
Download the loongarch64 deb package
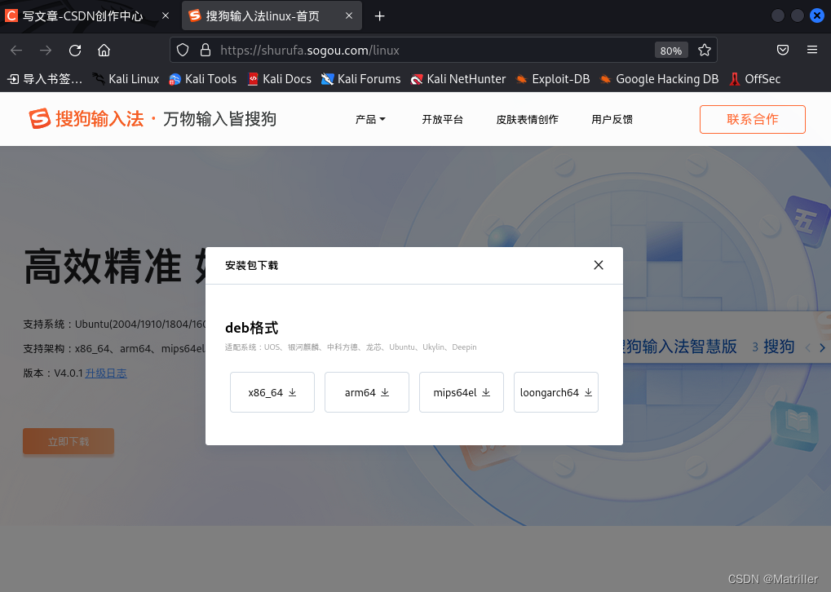coord(556,392)
